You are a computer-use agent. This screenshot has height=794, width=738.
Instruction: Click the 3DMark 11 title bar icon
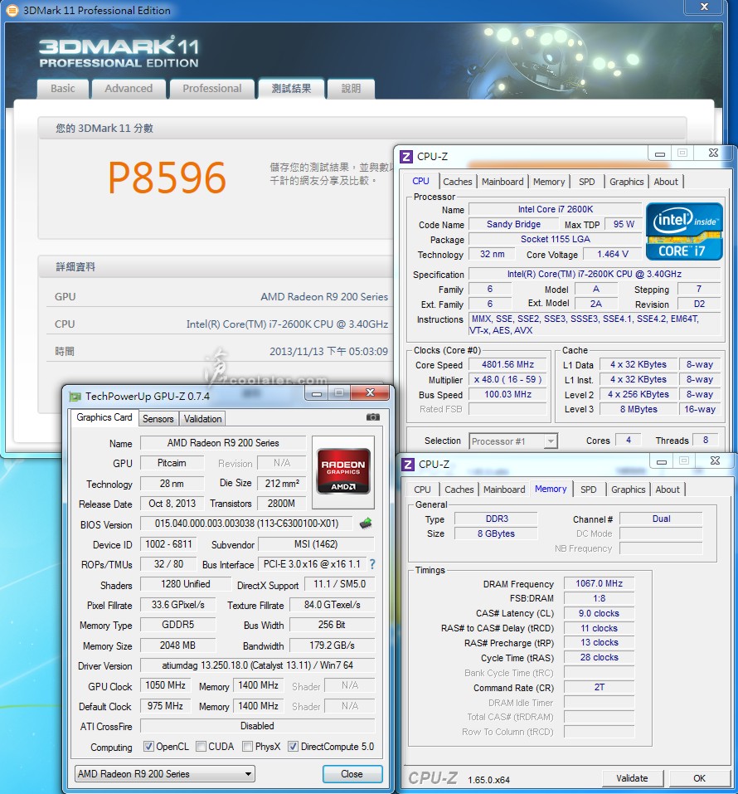[x=12, y=10]
